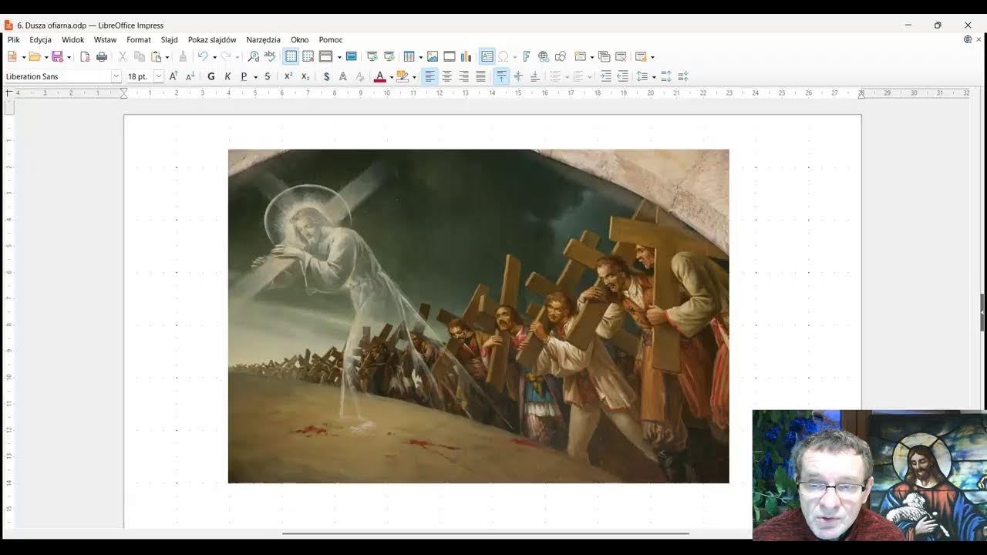Click the New Slide icon
The height and width of the screenshot is (555, 987).
click(x=580, y=56)
